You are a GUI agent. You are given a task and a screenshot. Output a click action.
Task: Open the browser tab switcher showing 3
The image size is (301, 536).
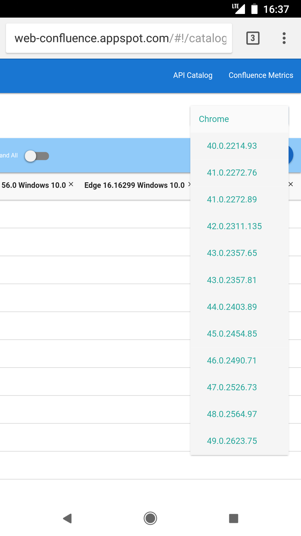tap(253, 38)
